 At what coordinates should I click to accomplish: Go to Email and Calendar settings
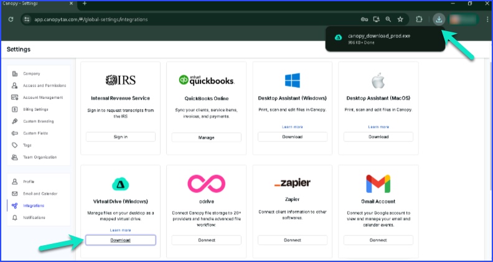pyautogui.click(x=40, y=194)
